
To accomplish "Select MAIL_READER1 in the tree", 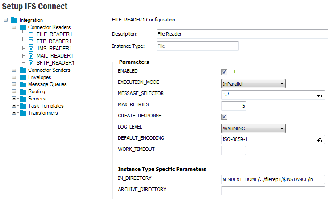I will [54, 56].
